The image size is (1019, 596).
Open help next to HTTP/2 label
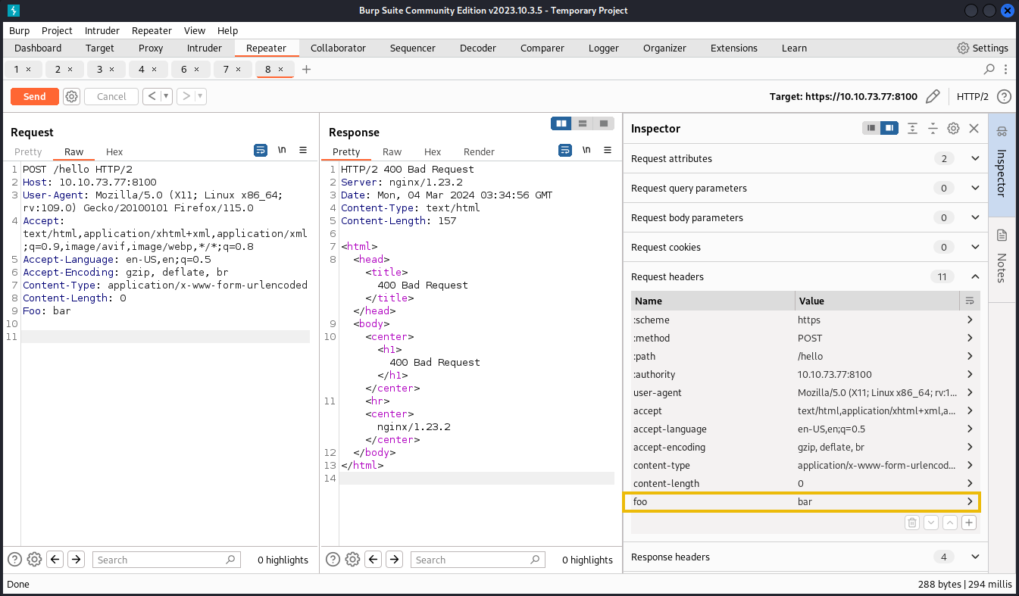1004,96
